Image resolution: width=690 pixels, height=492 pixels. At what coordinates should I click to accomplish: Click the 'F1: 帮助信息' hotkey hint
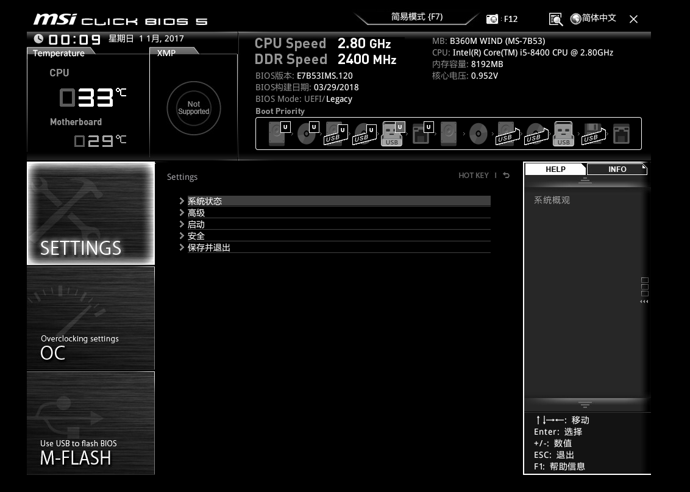[560, 466]
